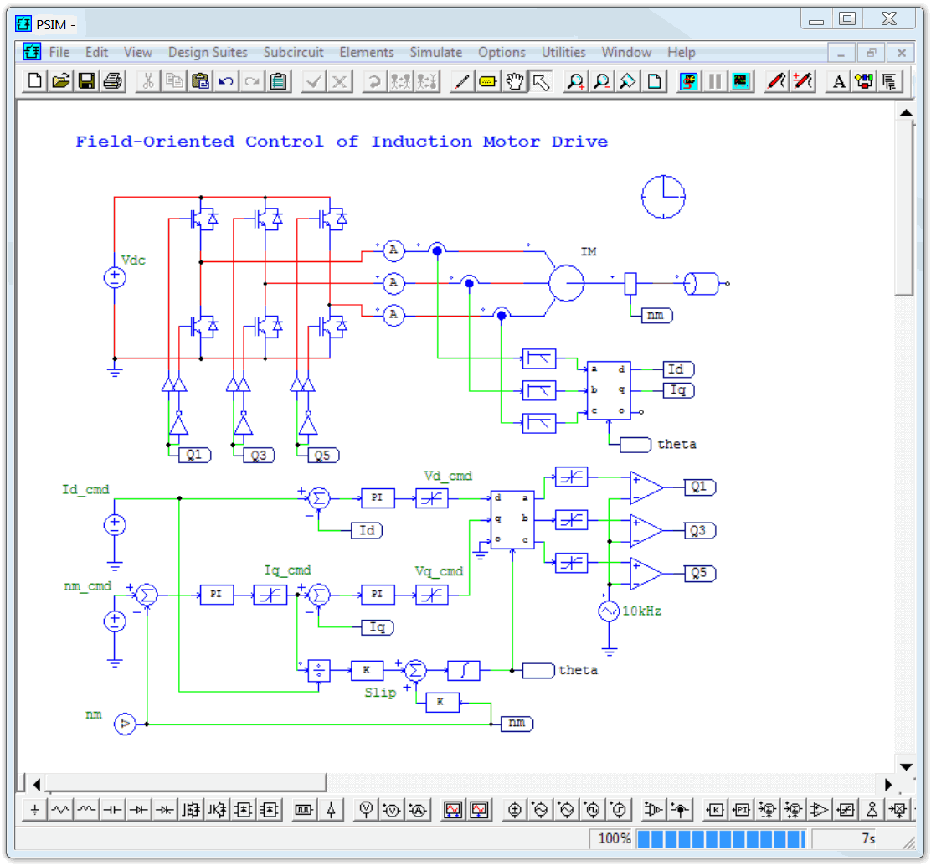Viewport: 931px width, 866px height.
Task: Choose the Text 'A' tool
Action: (x=839, y=81)
